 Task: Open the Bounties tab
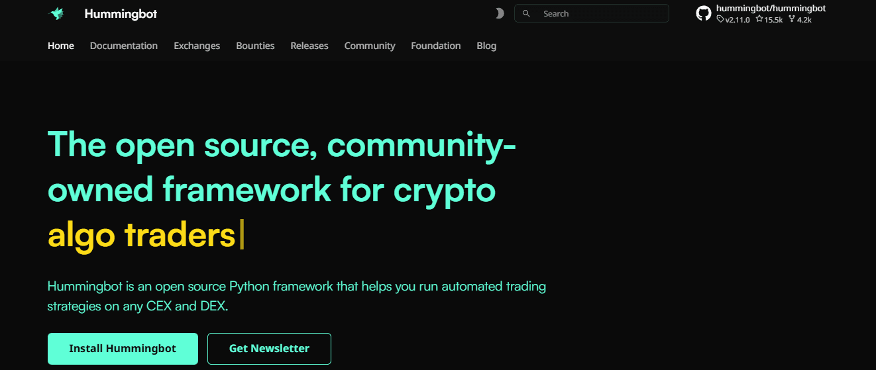[x=255, y=46]
